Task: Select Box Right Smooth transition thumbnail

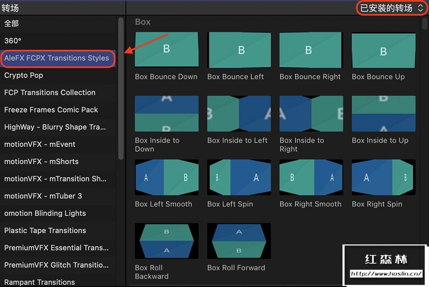Action: (x=311, y=177)
